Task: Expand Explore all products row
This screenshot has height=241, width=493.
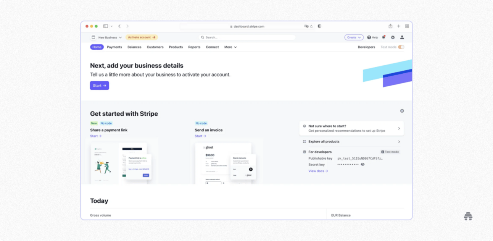Action: pyautogui.click(x=351, y=142)
